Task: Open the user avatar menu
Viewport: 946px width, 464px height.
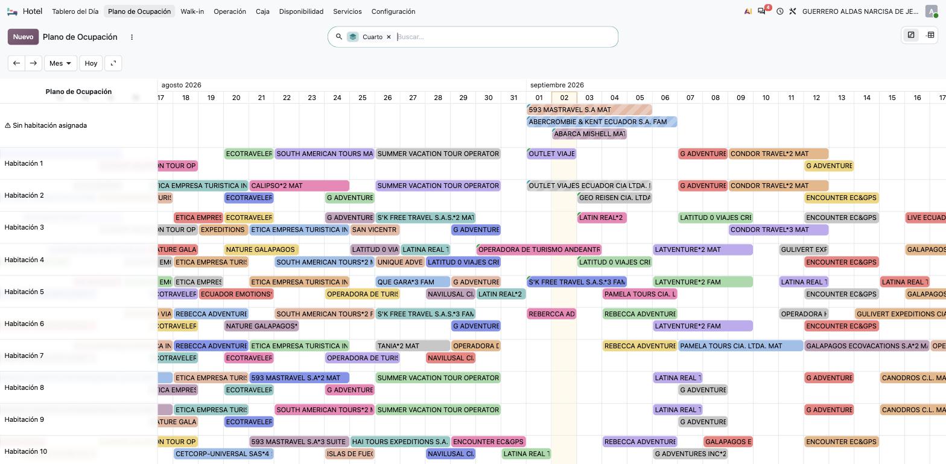Action: pyautogui.click(x=932, y=11)
